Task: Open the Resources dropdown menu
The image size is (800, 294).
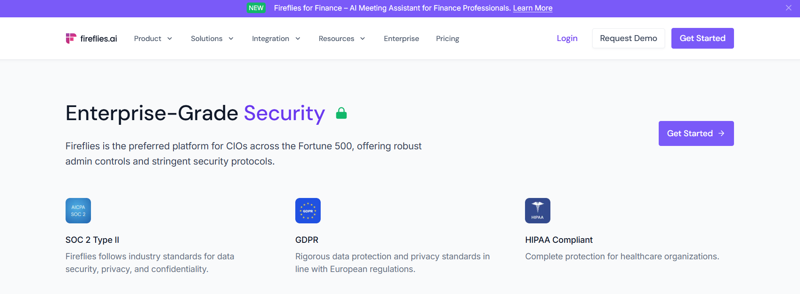Action: pos(342,38)
